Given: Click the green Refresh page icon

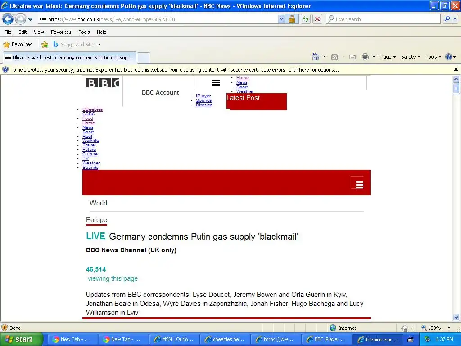Looking at the screenshot, I should coord(306,19).
